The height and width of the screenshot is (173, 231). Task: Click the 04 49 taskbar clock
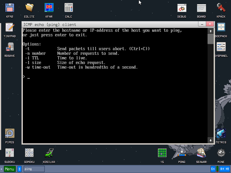(x=225, y=169)
